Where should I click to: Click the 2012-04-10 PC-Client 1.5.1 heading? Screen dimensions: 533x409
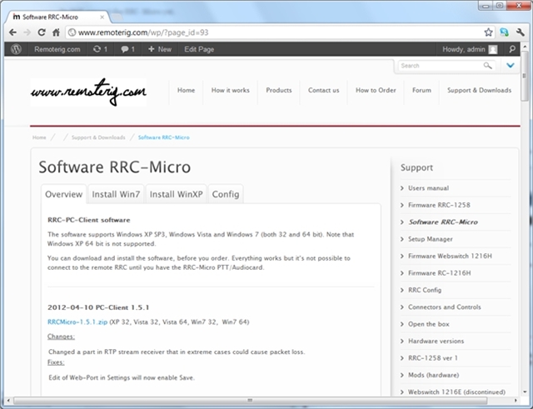pyautogui.click(x=98, y=307)
